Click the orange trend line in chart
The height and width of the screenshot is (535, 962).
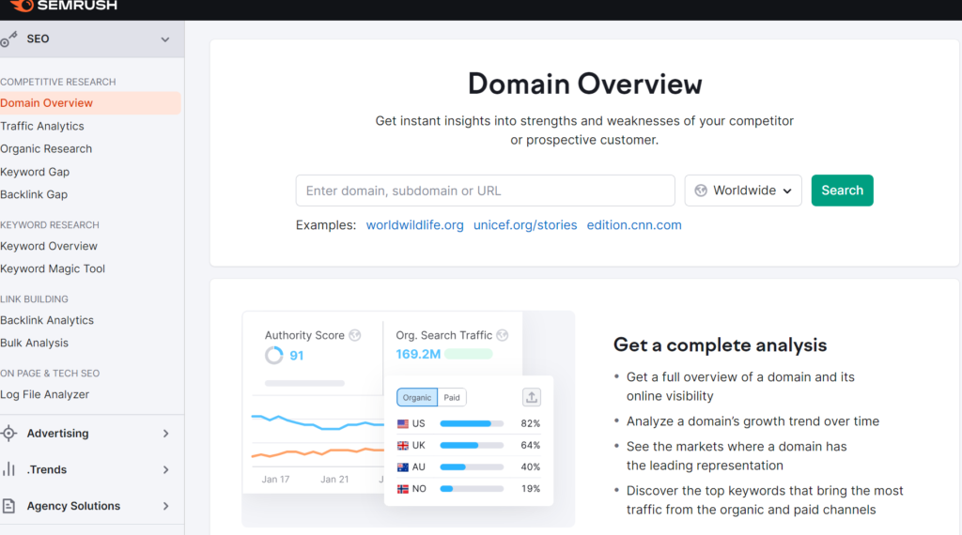coord(318,453)
